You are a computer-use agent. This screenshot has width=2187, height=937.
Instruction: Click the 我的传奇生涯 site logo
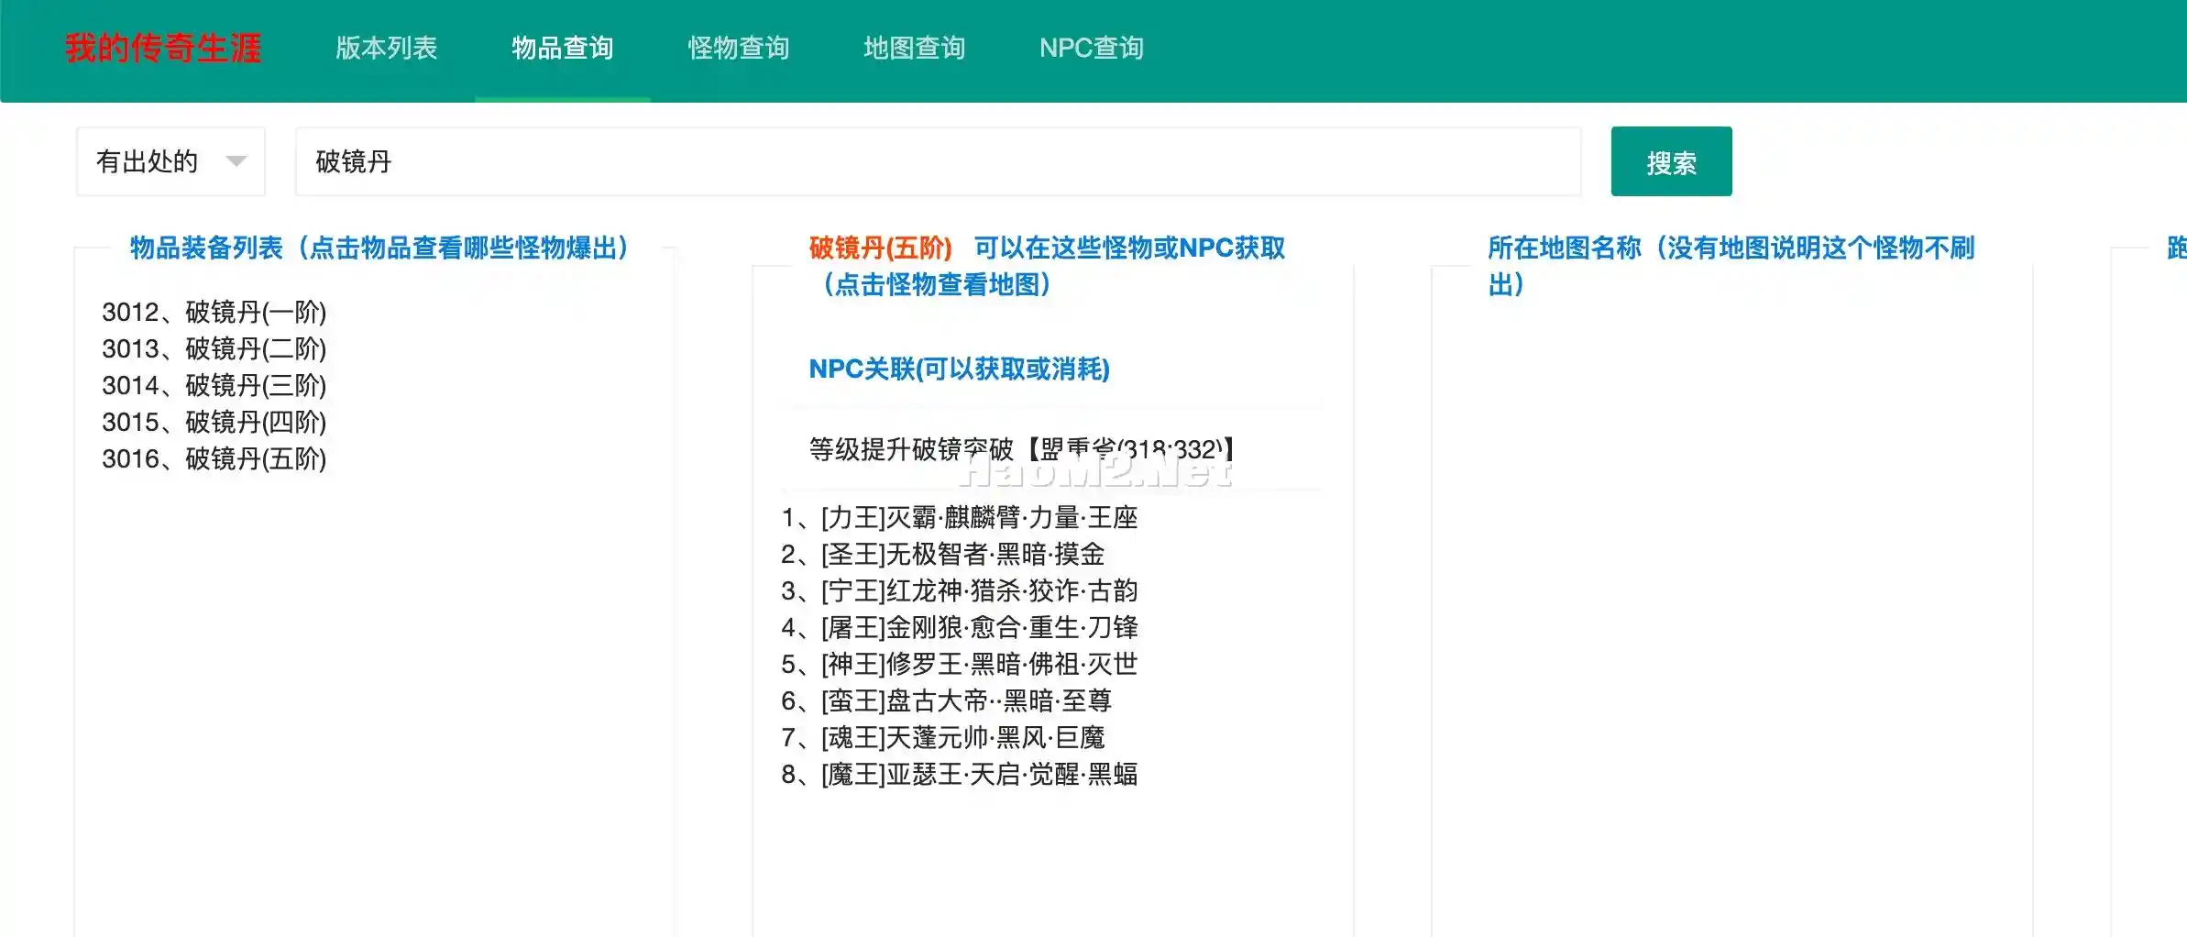point(163,48)
